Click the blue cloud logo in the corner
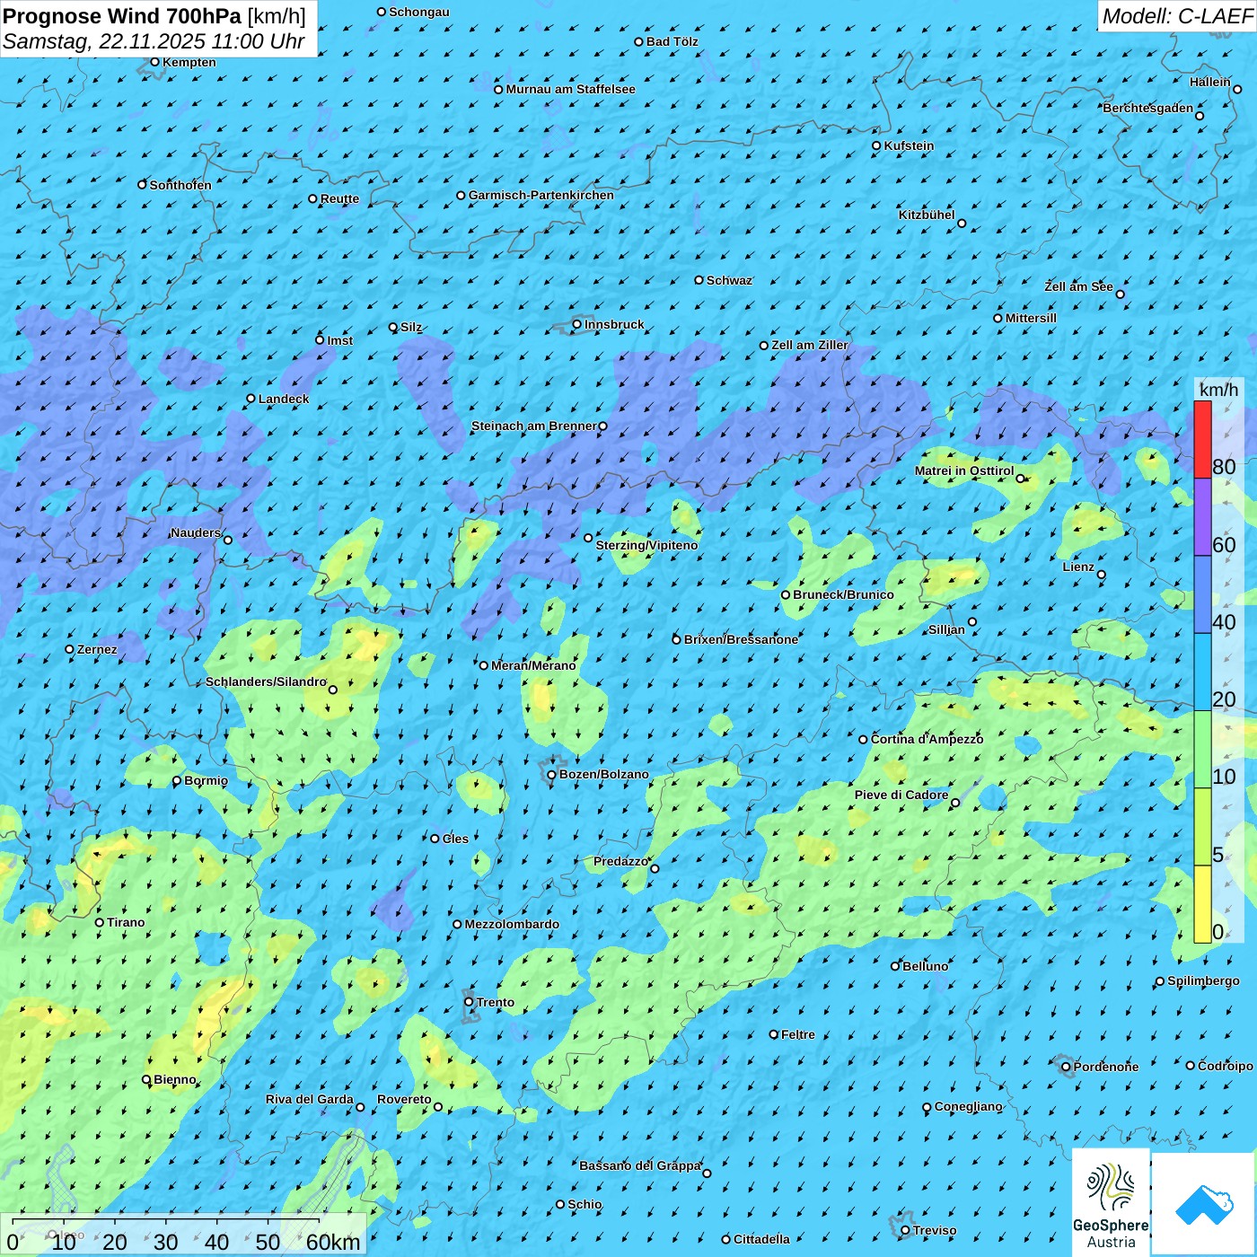This screenshot has height=1257, width=1257. 1204,1204
